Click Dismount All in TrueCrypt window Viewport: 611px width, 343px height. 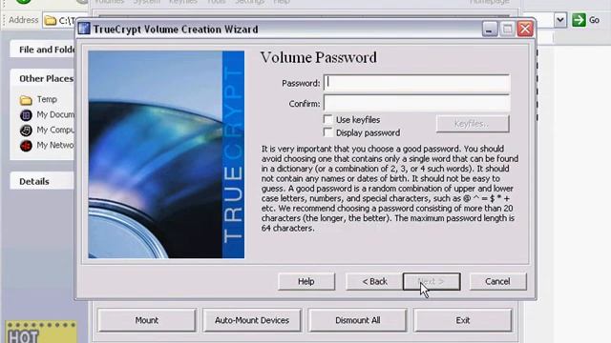pos(358,320)
